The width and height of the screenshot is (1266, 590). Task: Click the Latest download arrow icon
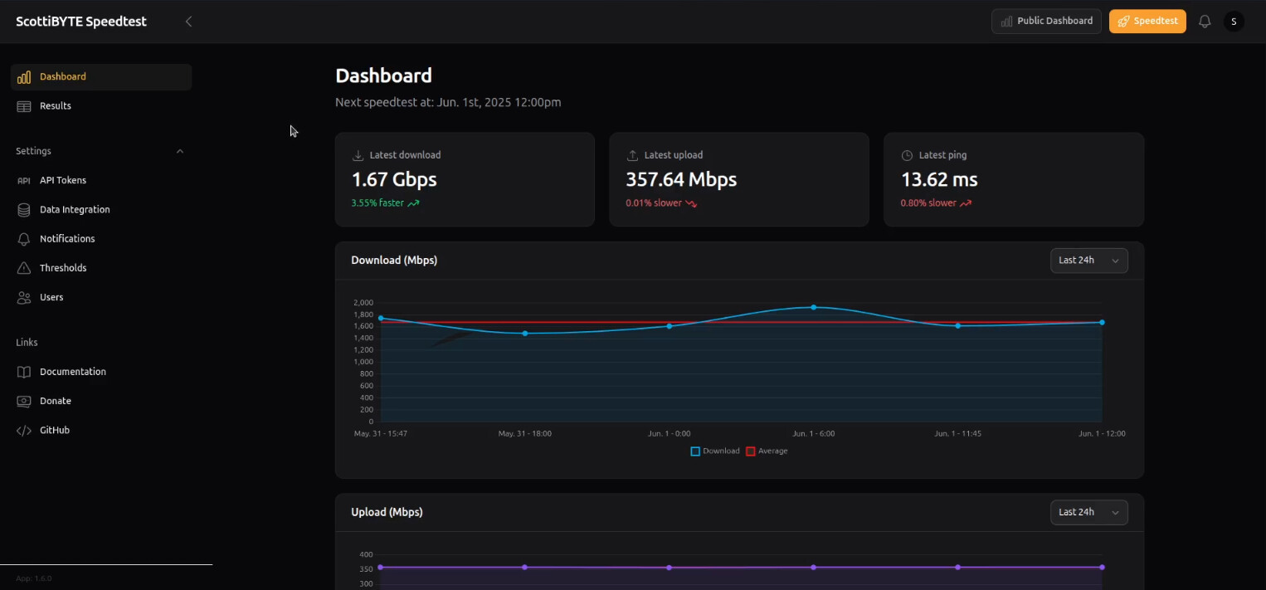[x=358, y=155]
